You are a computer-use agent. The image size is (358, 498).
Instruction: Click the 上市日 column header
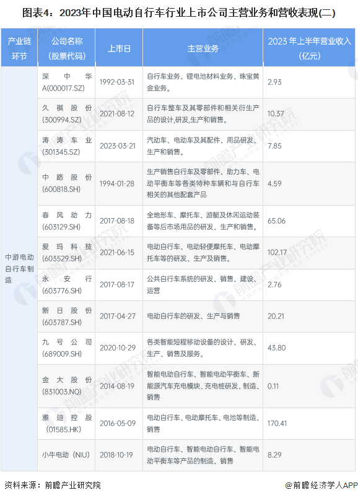tap(119, 48)
